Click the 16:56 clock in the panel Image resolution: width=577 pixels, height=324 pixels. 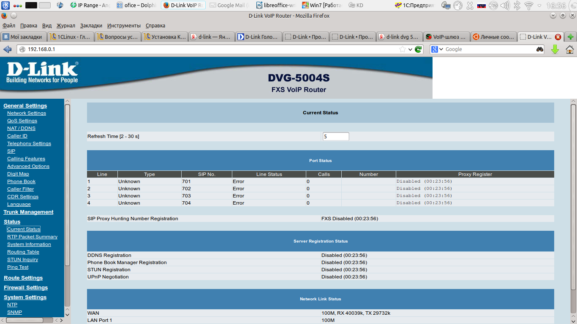(x=555, y=5)
